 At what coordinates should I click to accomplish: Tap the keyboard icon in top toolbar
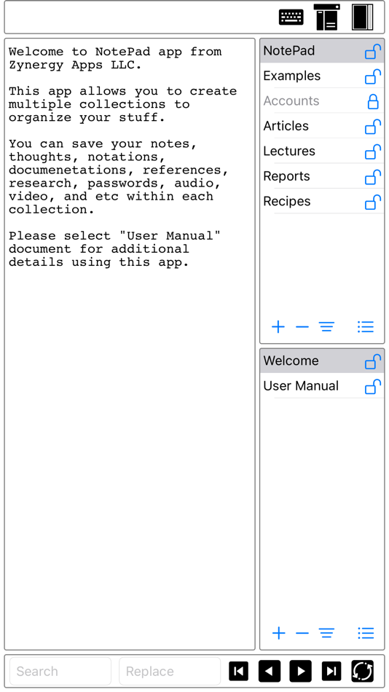[x=291, y=17]
